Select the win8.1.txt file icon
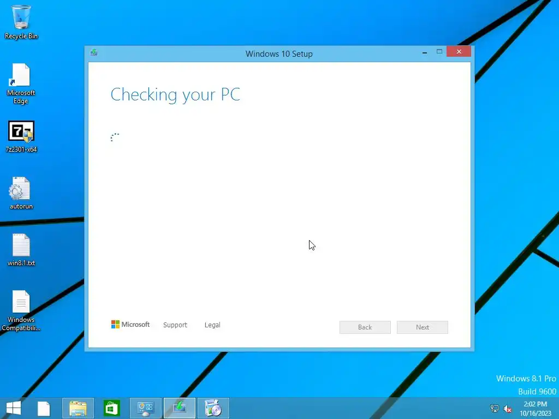The image size is (559, 419). click(x=21, y=250)
